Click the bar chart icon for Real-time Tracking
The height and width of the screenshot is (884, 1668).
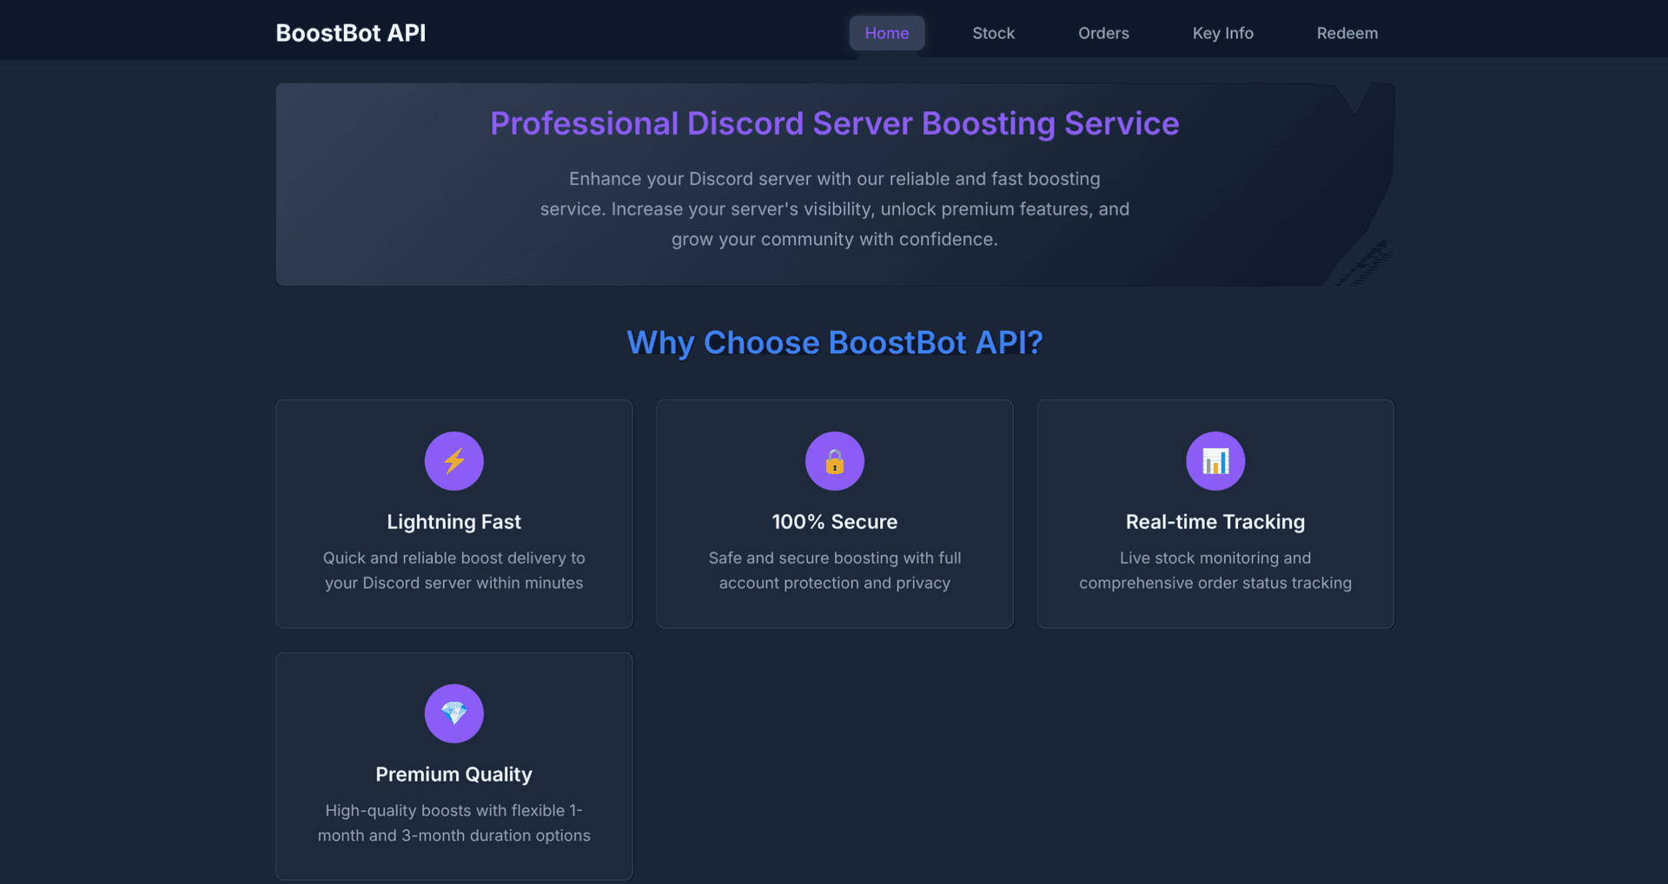pos(1215,461)
